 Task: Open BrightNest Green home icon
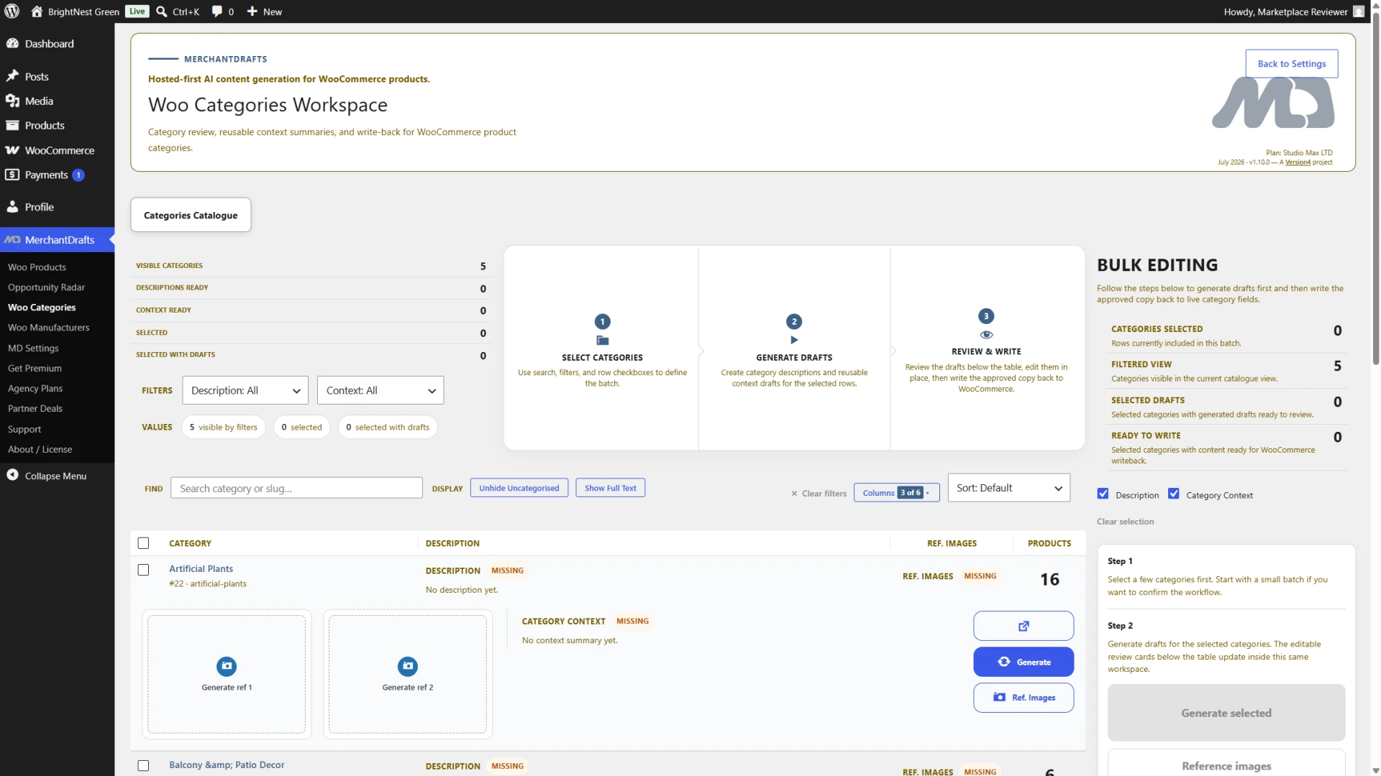click(x=37, y=11)
